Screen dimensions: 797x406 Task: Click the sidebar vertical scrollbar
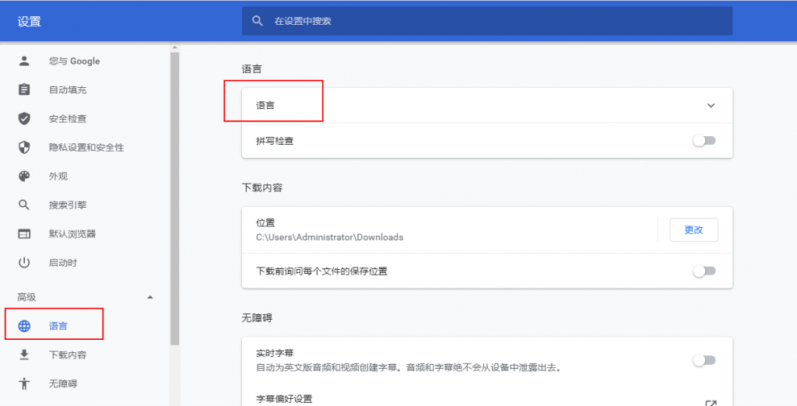(x=175, y=194)
